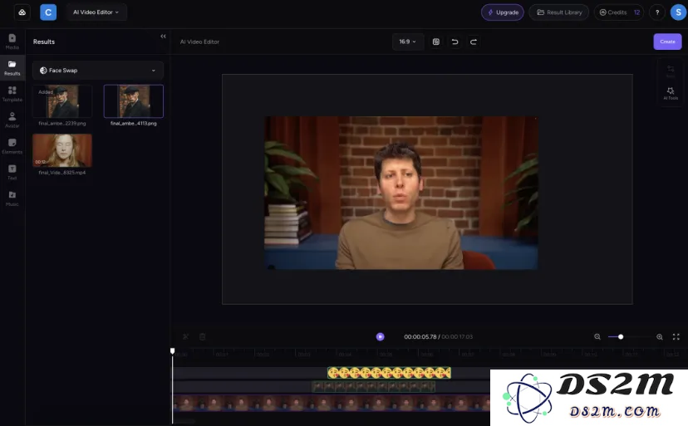Adjust the timeline zoom slider handle
Viewport: 688px width, 426px height.
pos(621,336)
